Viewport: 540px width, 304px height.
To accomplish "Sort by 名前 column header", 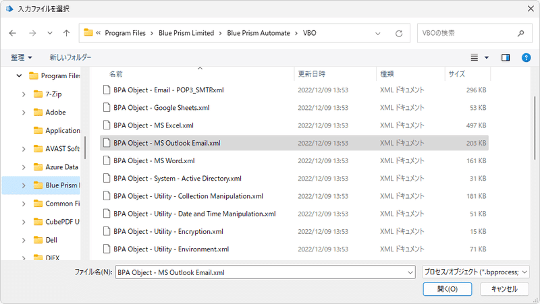I will pos(116,74).
